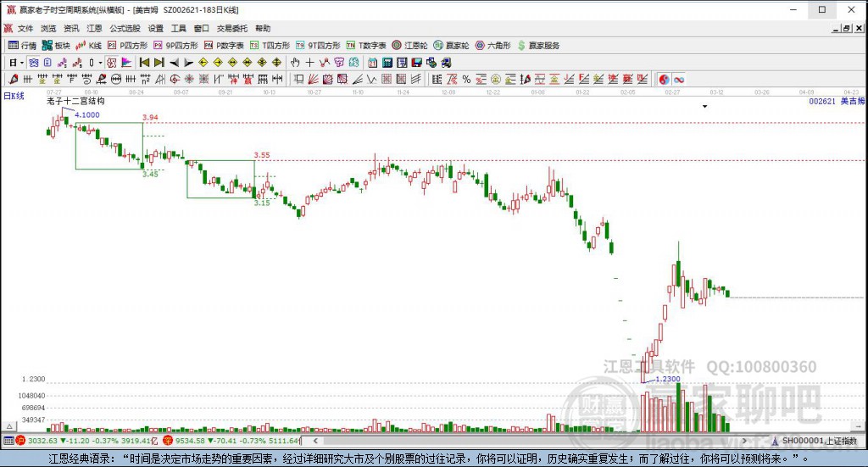Image resolution: width=868 pixels, height=467 pixels.
Task: Open the P四方形 square tool
Action: [128, 46]
